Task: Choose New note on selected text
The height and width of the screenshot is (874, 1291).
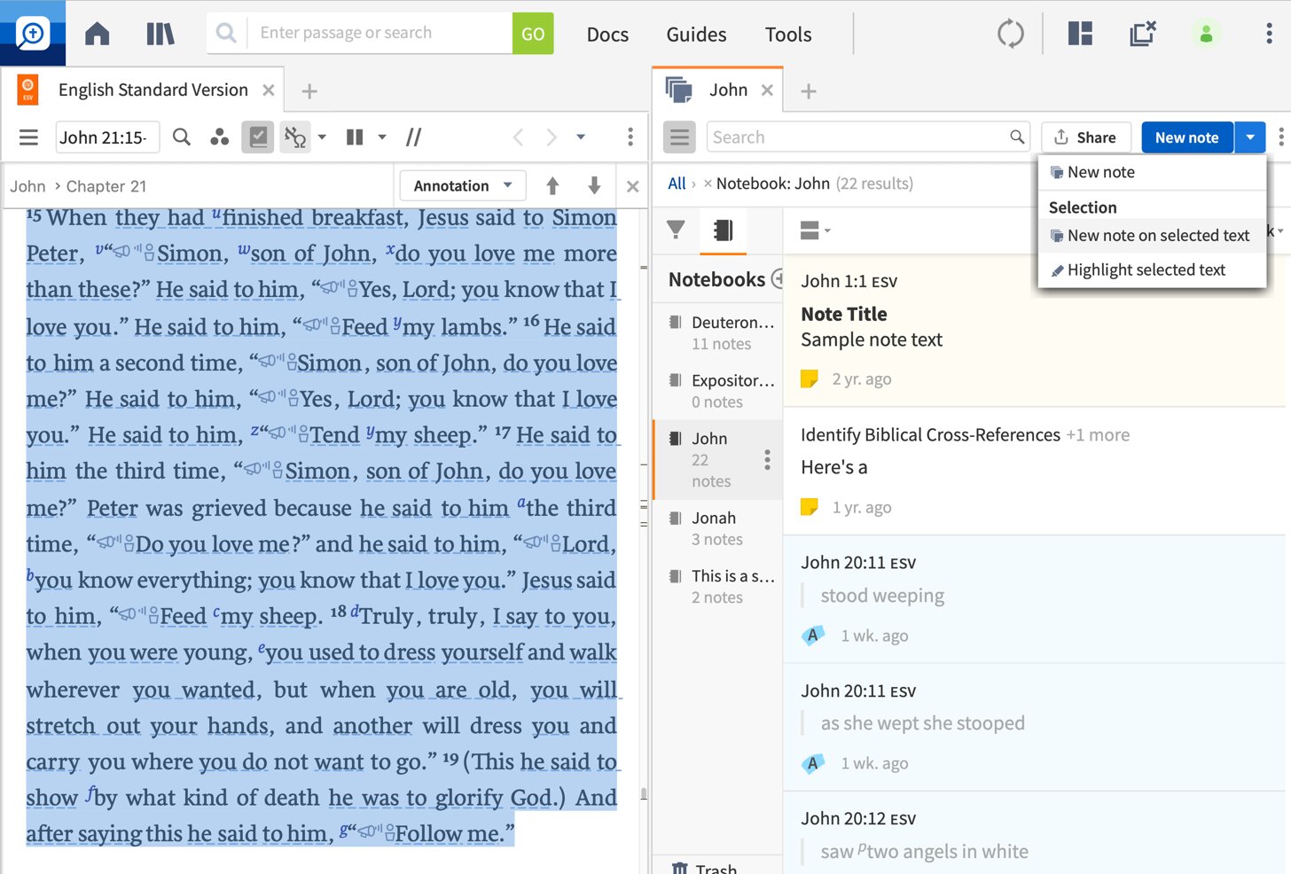Action: pyautogui.click(x=1157, y=236)
